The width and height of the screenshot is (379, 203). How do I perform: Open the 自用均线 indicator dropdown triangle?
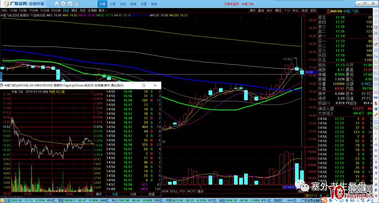(x=32, y=15)
